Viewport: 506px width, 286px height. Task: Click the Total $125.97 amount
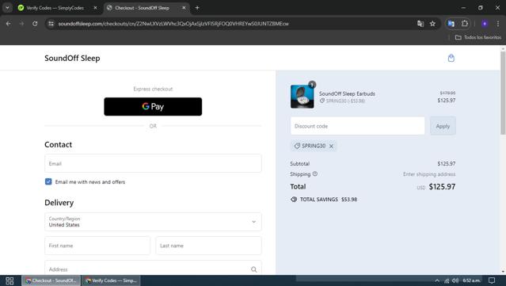tap(442, 187)
